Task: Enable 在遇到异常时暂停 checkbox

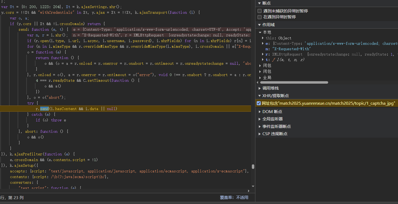Action: (x=259, y=17)
